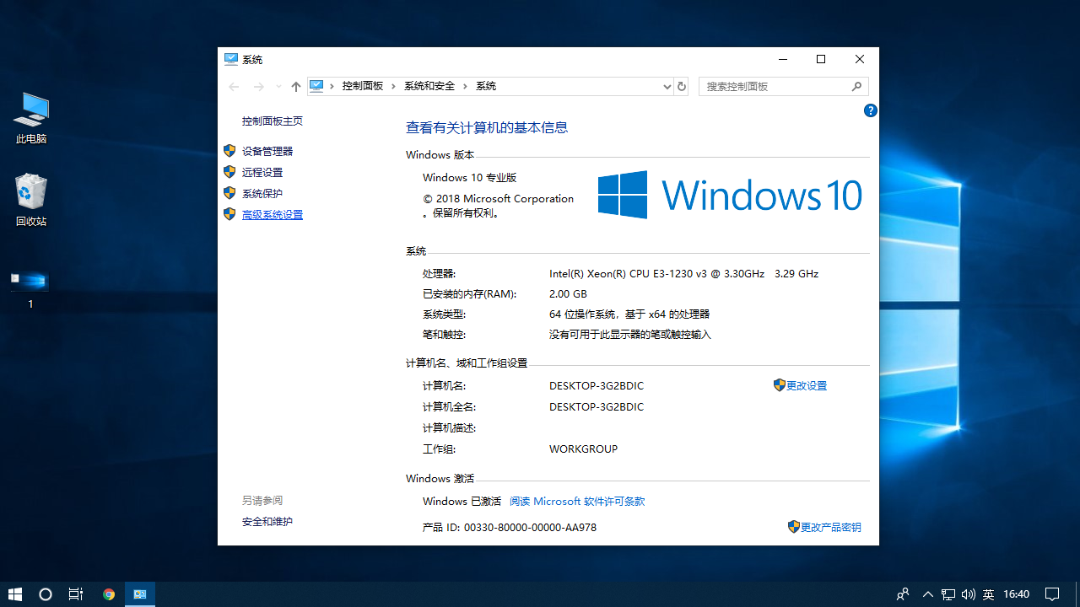Click the 更改产品密钥 link

pyautogui.click(x=831, y=528)
